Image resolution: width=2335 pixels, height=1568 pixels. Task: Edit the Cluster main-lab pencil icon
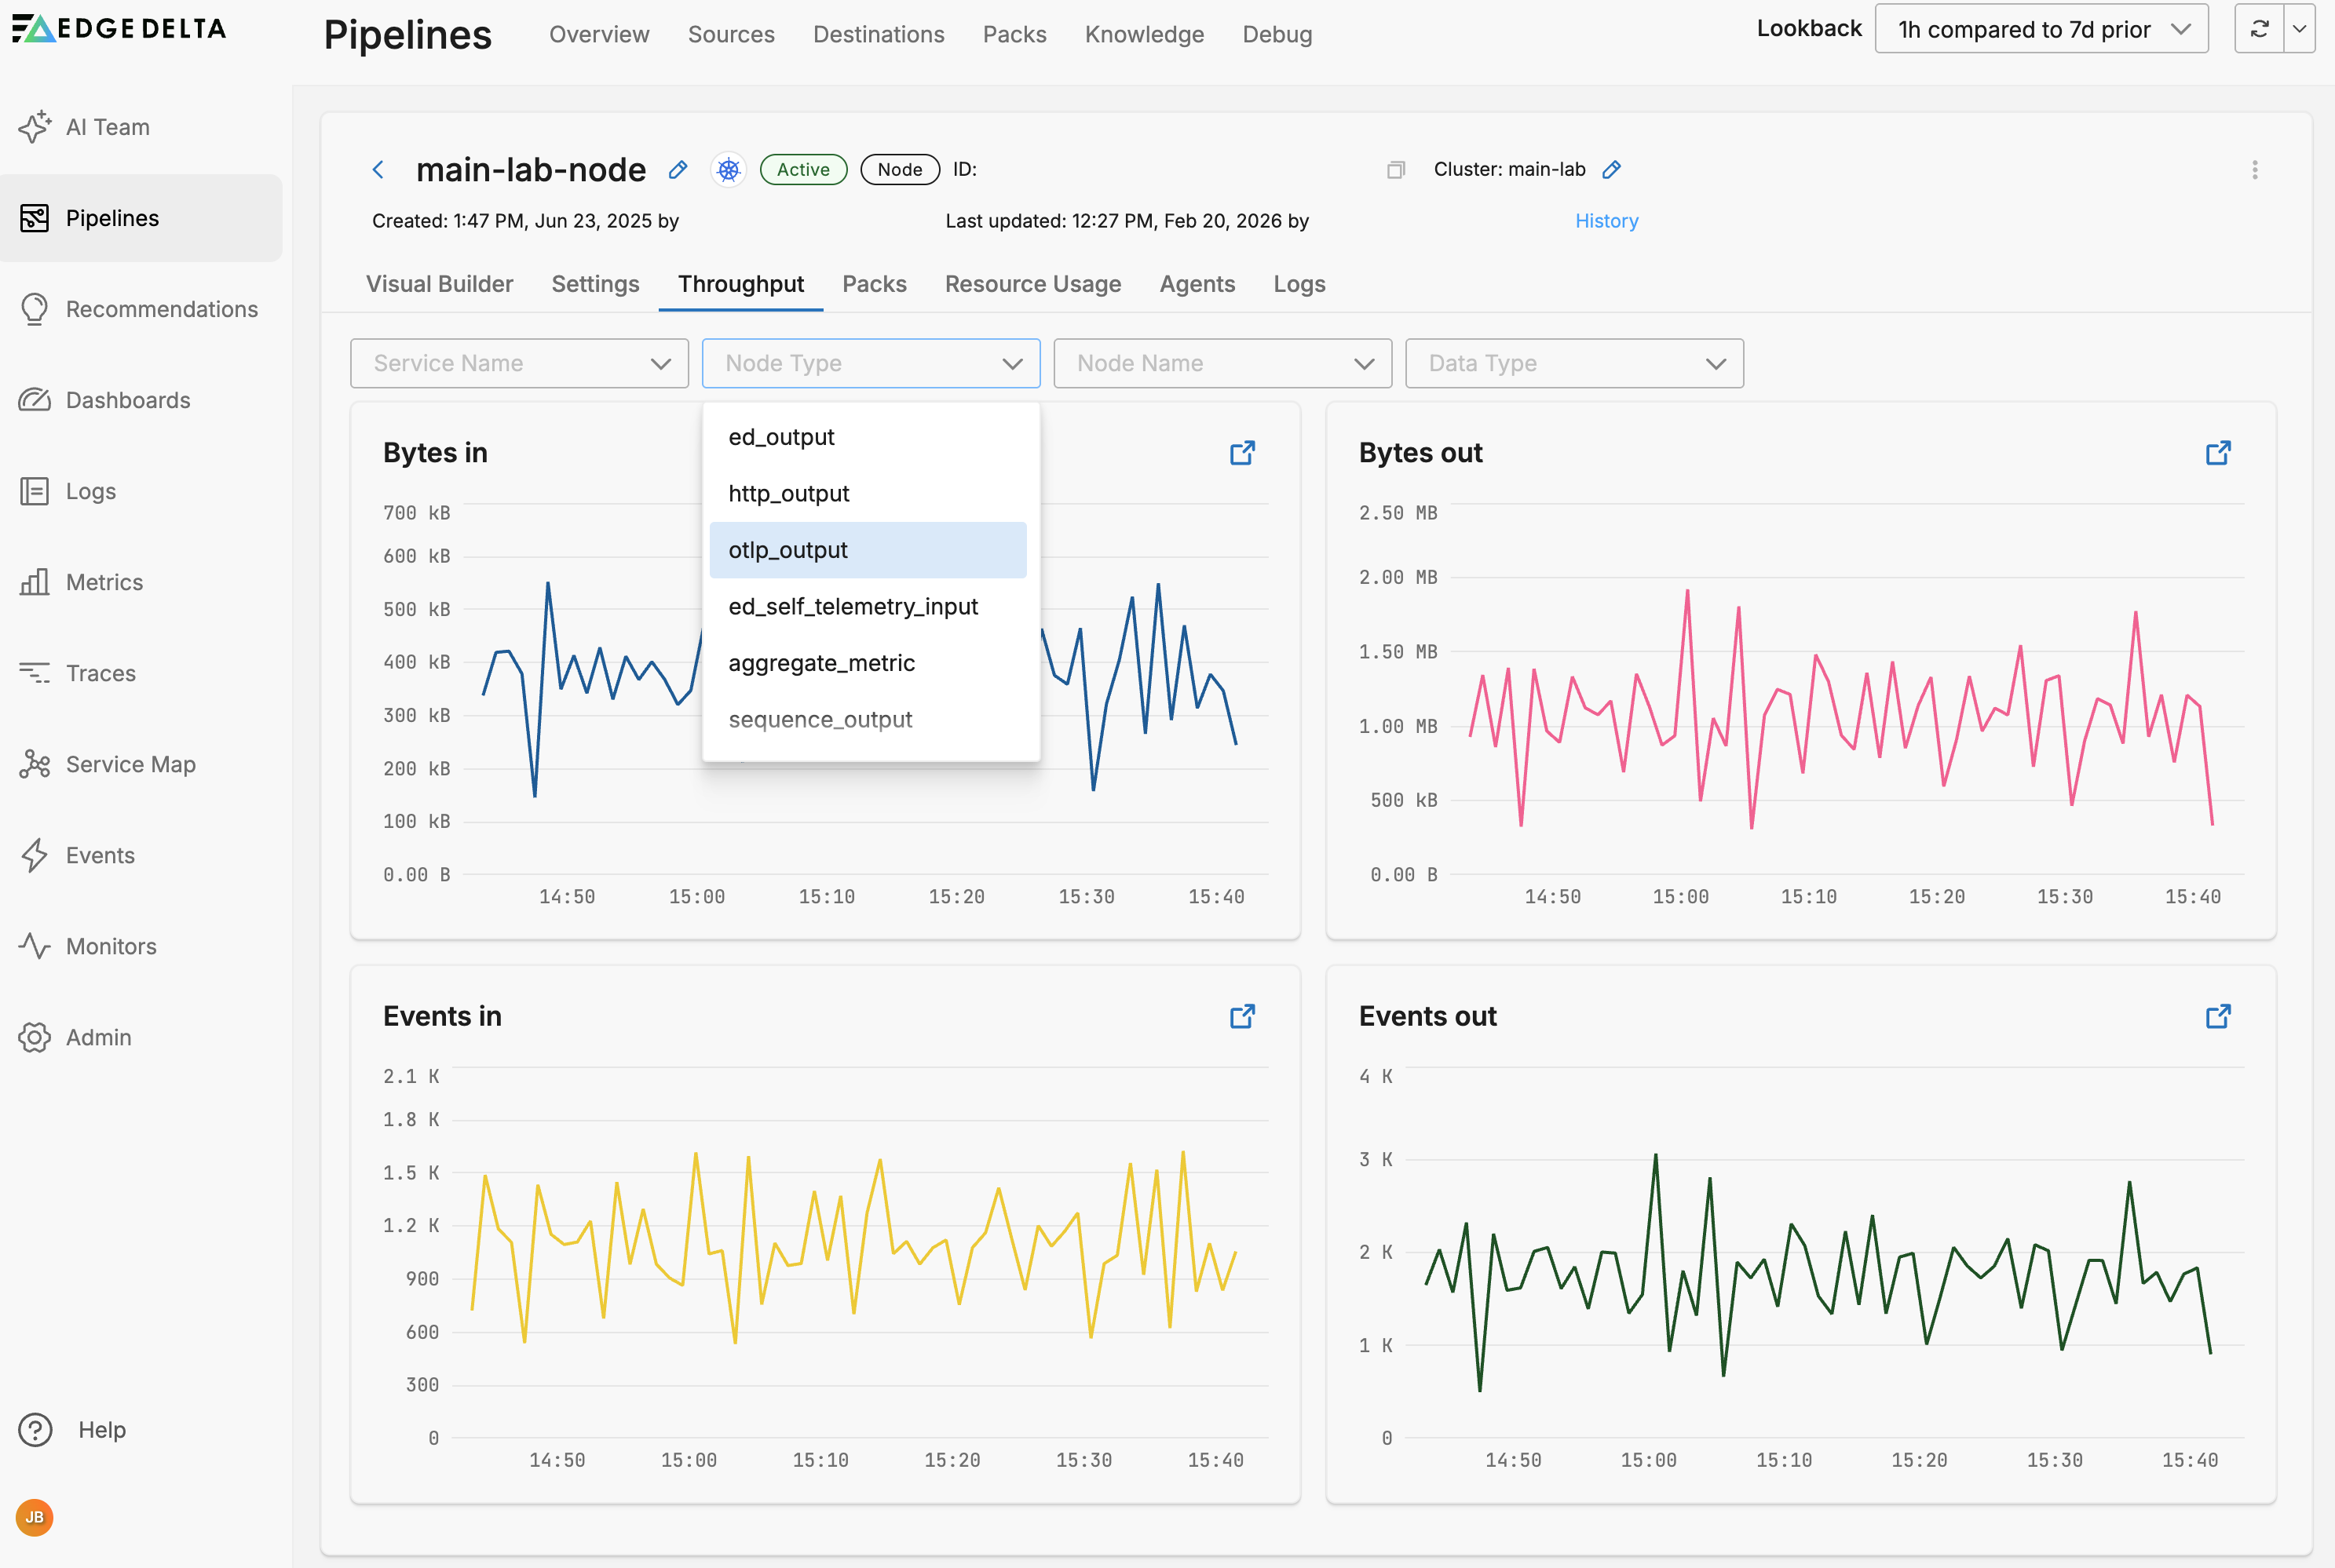pos(1610,170)
